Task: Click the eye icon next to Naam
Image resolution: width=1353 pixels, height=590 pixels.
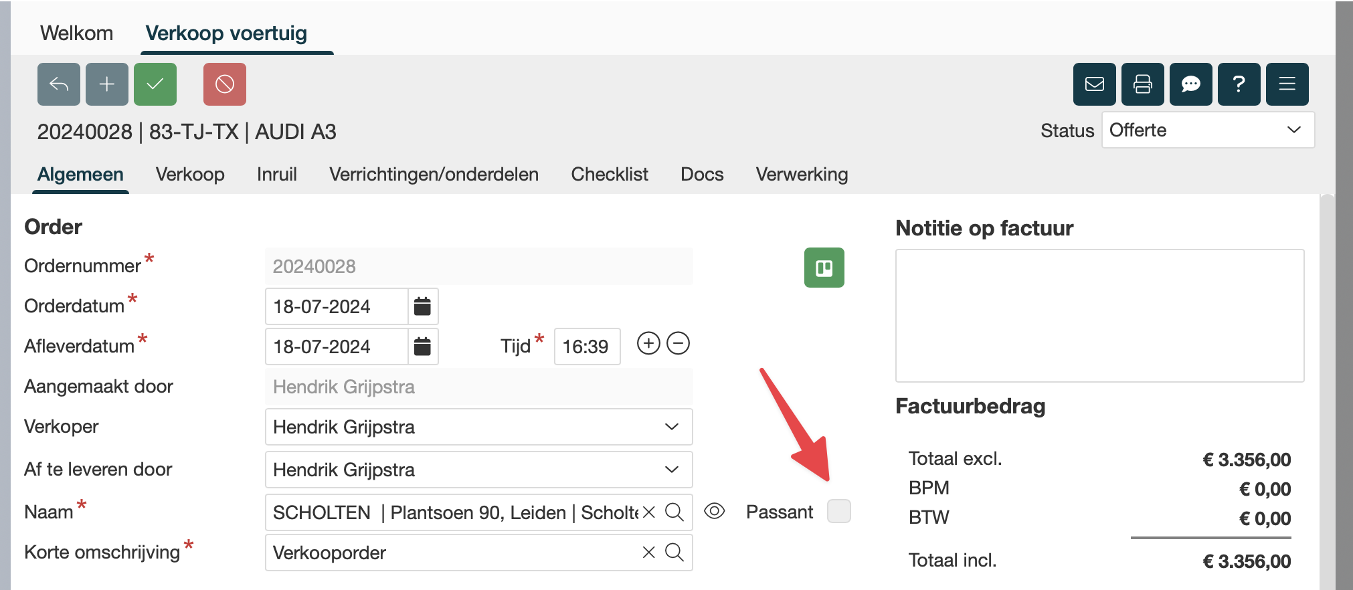Action: tap(714, 512)
